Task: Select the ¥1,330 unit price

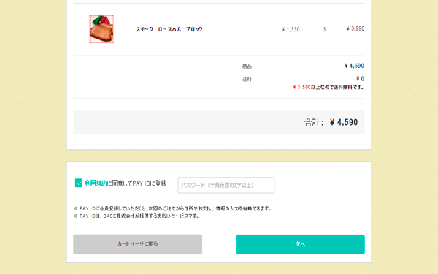Action: pos(291,29)
